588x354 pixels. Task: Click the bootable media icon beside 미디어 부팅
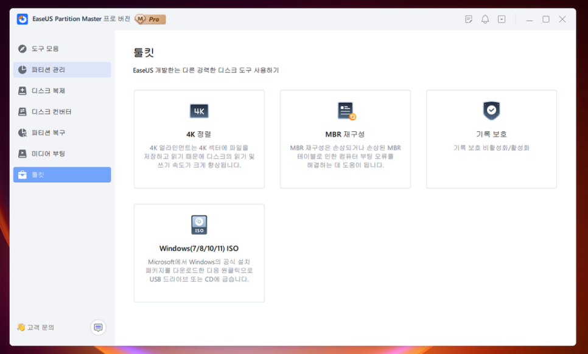23,154
